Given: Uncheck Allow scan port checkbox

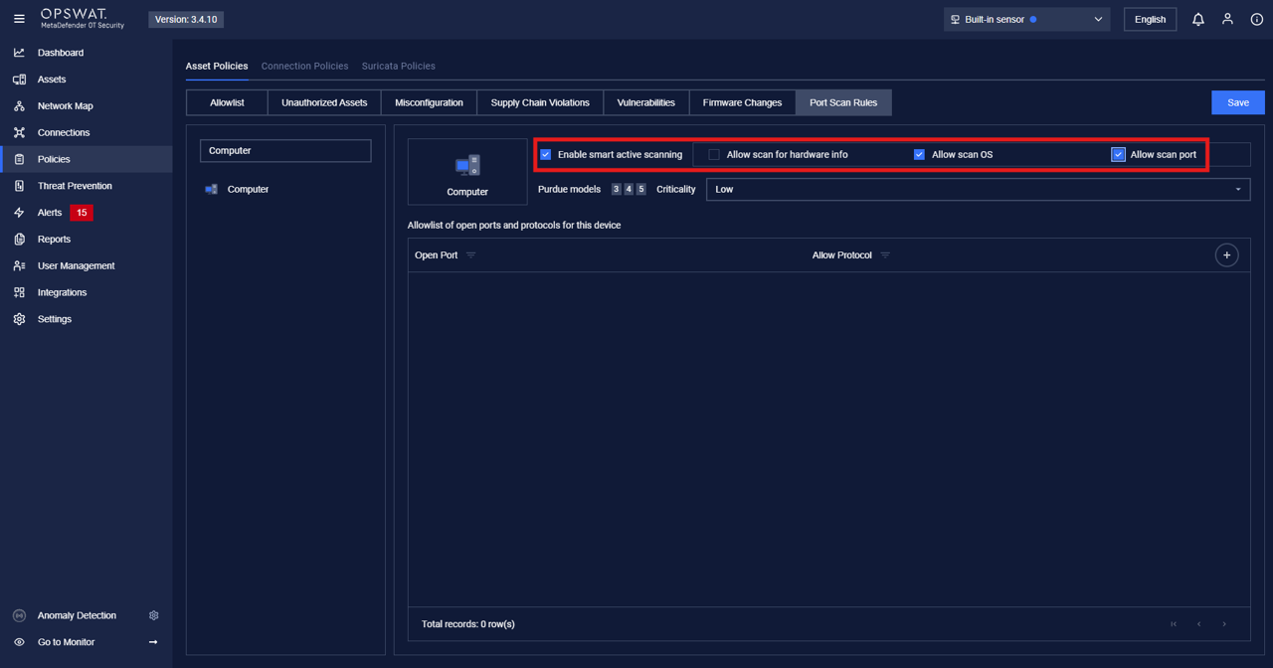Looking at the screenshot, I should coord(1118,154).
